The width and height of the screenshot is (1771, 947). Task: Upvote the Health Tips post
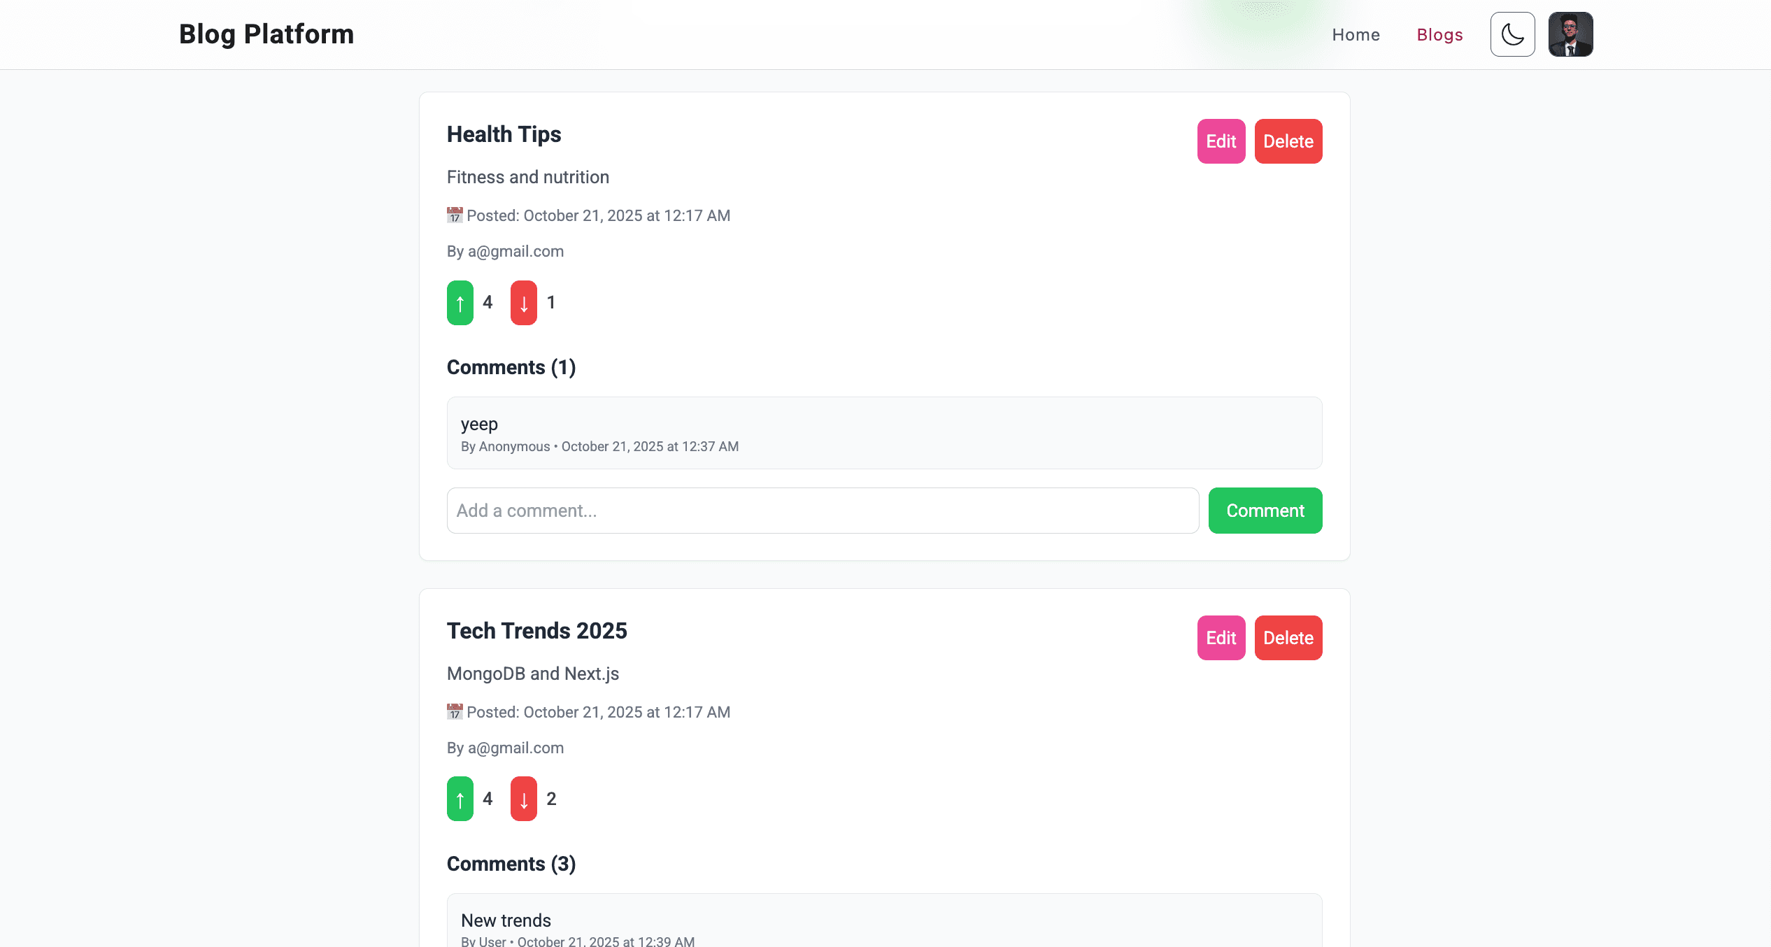(x=460, y=303)
